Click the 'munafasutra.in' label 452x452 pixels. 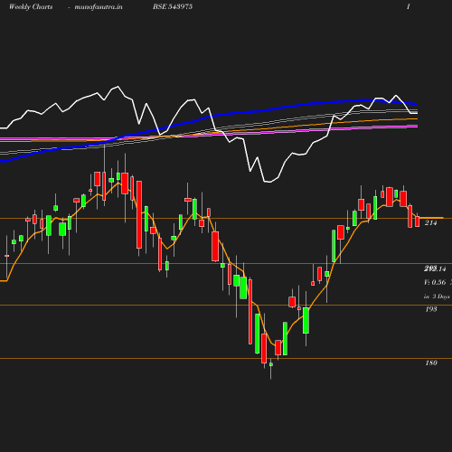[x=99, y=6]
